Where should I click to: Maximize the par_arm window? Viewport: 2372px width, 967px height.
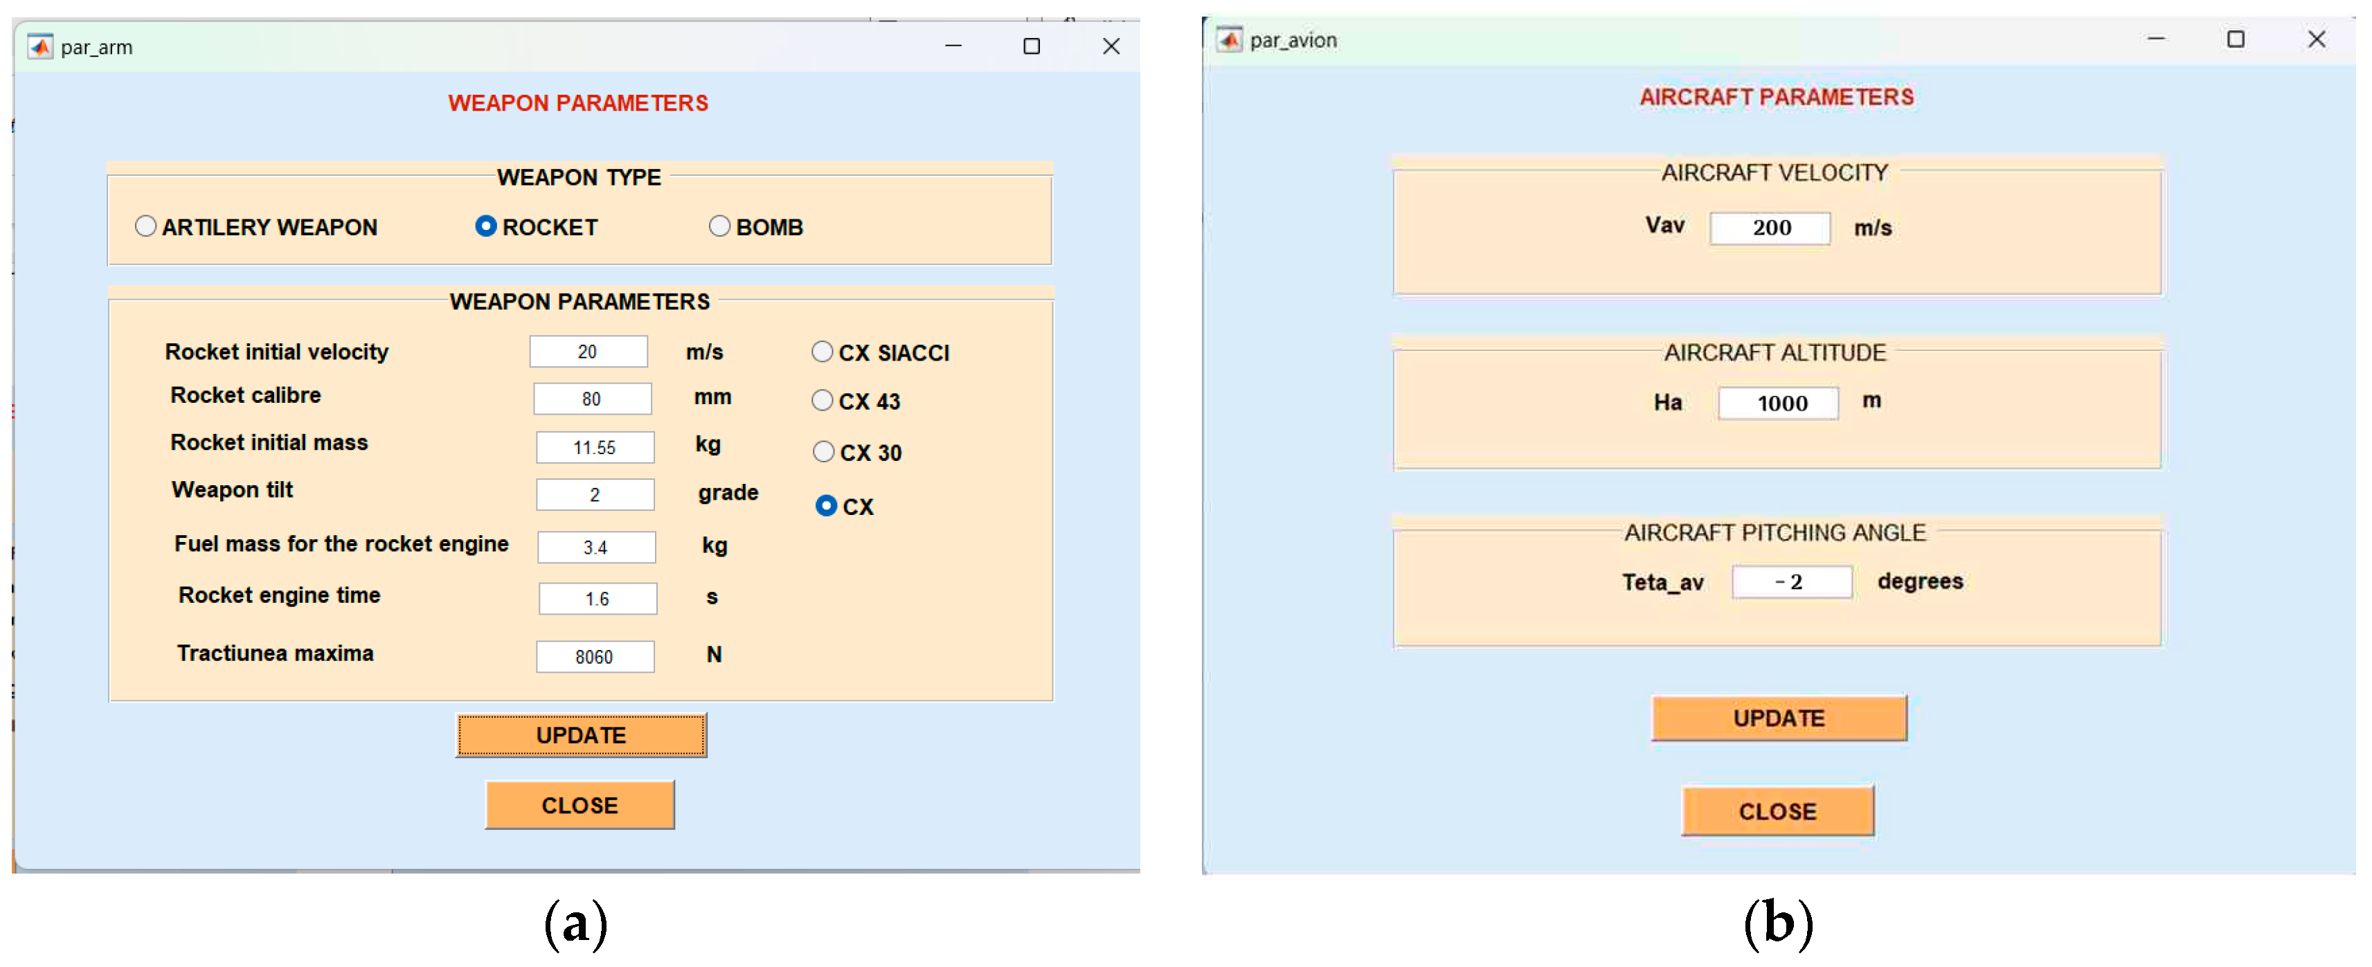point(1032,46)
